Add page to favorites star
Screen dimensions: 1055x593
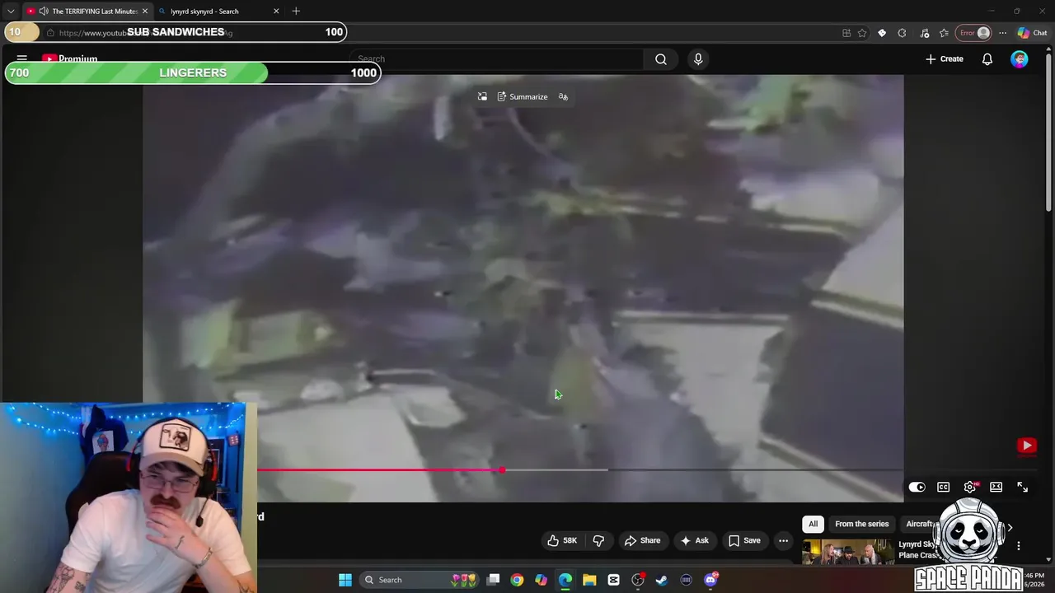pyautogui.click(x=862, y=33)
